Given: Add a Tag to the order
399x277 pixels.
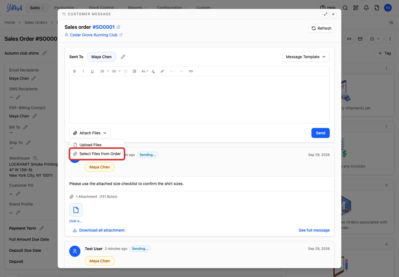Looking at the screenshot, I should point(385,53).
